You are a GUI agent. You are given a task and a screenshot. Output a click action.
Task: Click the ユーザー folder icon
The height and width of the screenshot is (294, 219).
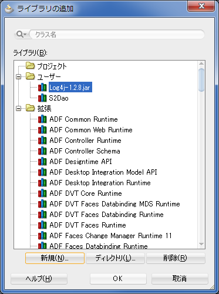tap(31, 76)
